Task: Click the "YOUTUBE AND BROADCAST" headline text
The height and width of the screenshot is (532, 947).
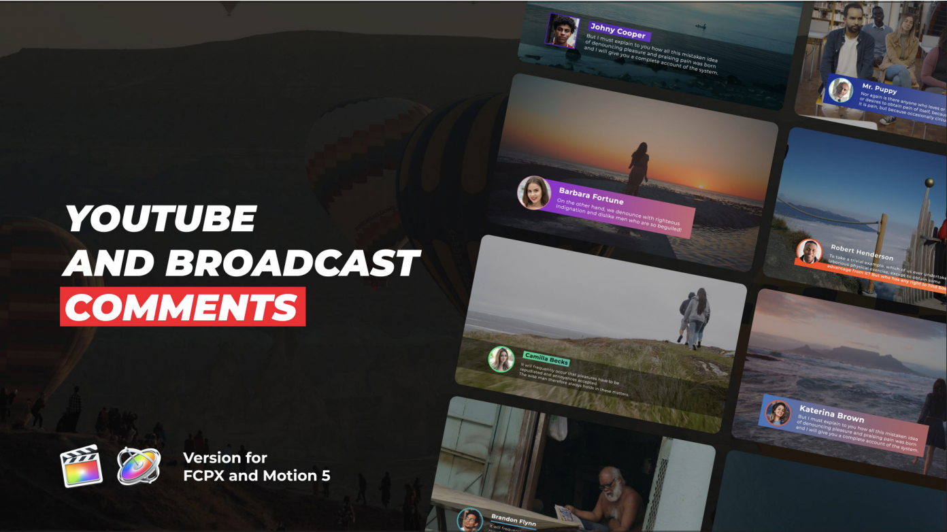Action: pyautogui.click(x=242, y=241)
